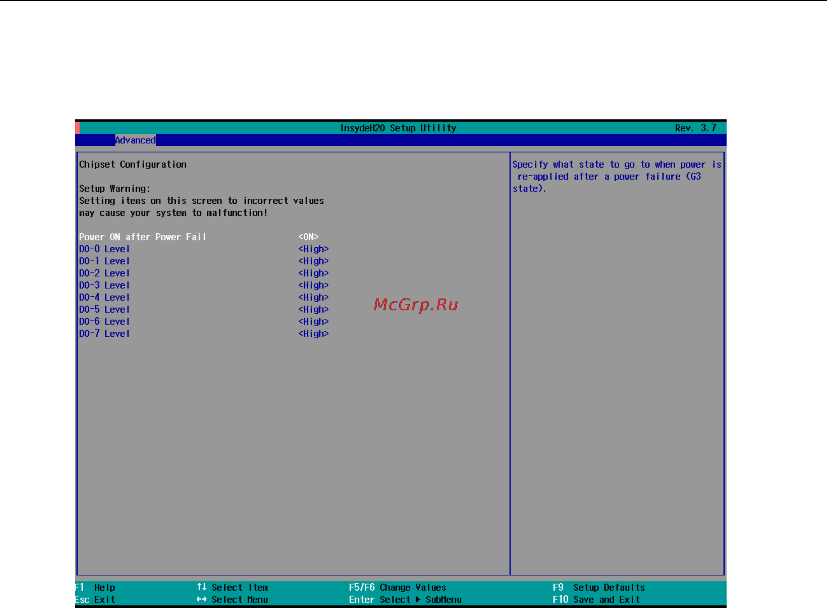
Task: Change the <ON> power fail value
Action: (x=308, y=237)
